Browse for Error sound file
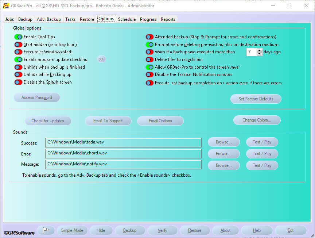The height and width of the screenshot is (238, 315). click(x=224, y=154)
